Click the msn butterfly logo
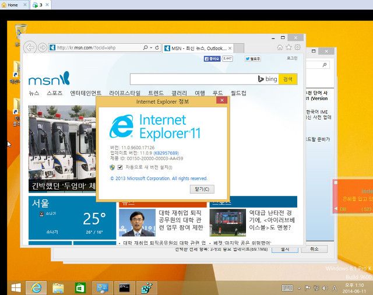 tap(49, 78)
